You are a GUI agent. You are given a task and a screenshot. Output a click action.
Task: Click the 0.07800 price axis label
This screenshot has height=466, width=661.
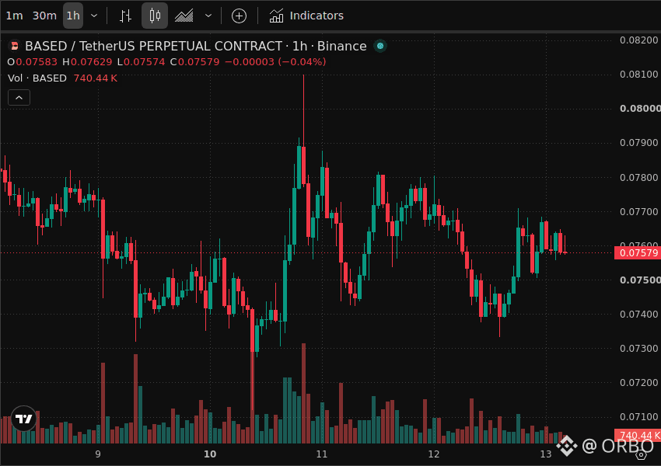[x=639, y=177]
